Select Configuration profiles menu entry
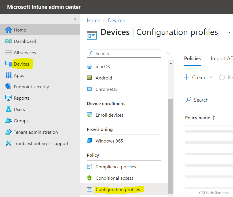Viewport: 233px width, 197px height. tap(118, 189)
